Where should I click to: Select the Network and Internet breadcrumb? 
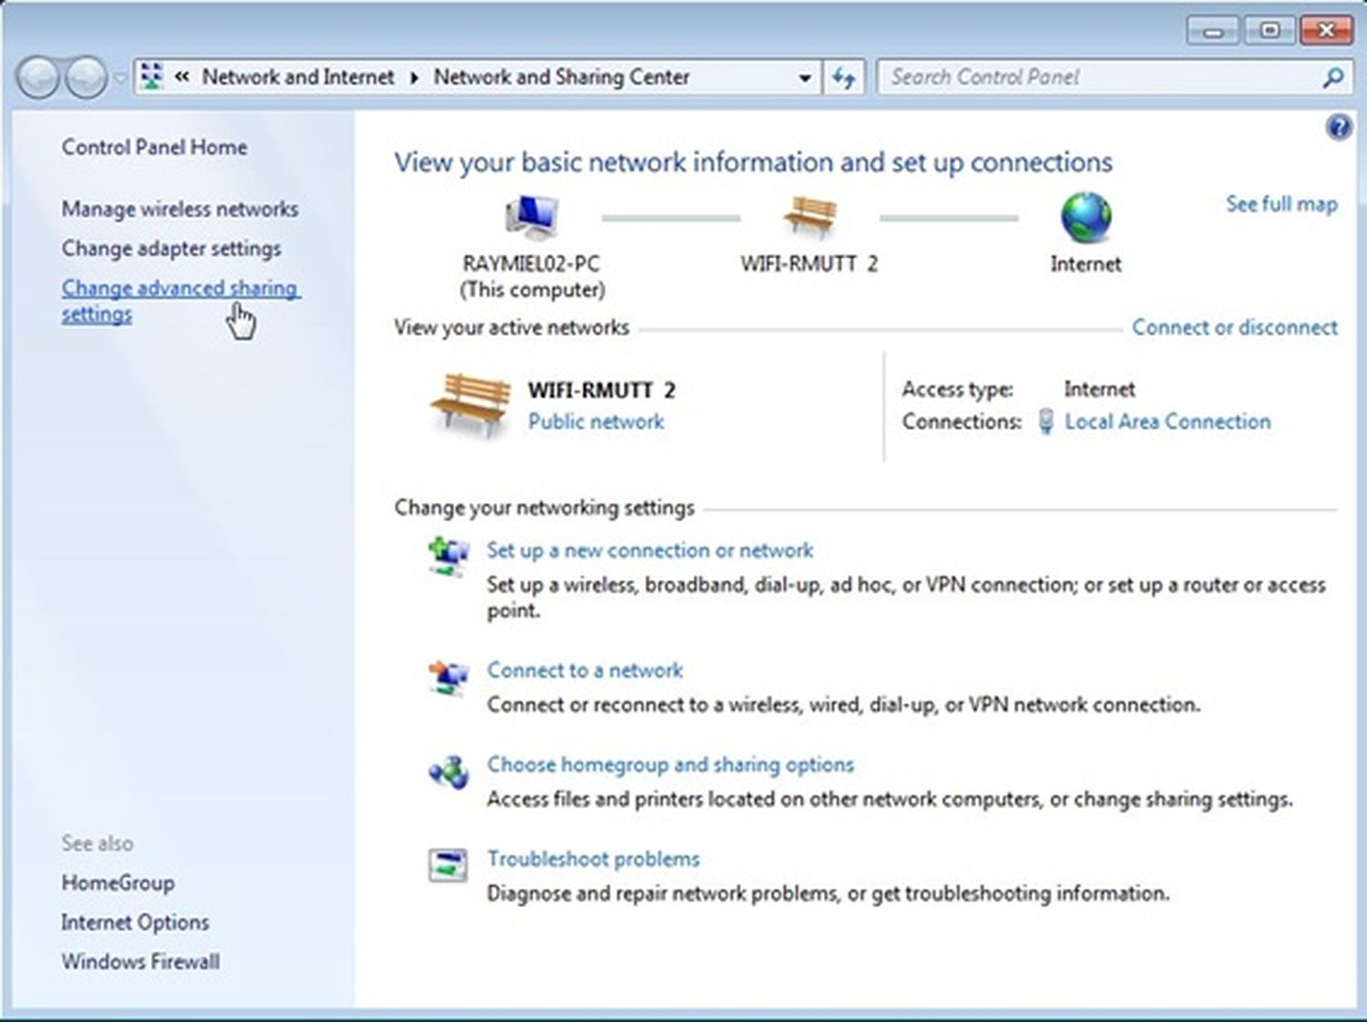pos(298,77)
